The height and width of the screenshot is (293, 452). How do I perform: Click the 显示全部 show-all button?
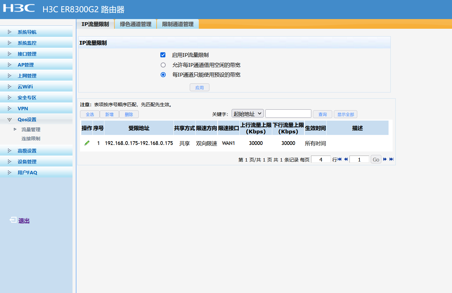pyautogui.click(x=345, y=114)
